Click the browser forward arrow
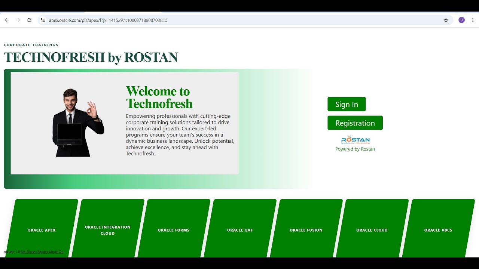Image resolution: width=479 pixels, height=269 pixels. point(18,20)
